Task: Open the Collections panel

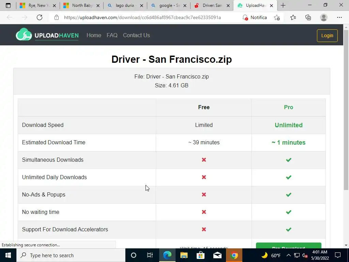Action: coord(308,17)
